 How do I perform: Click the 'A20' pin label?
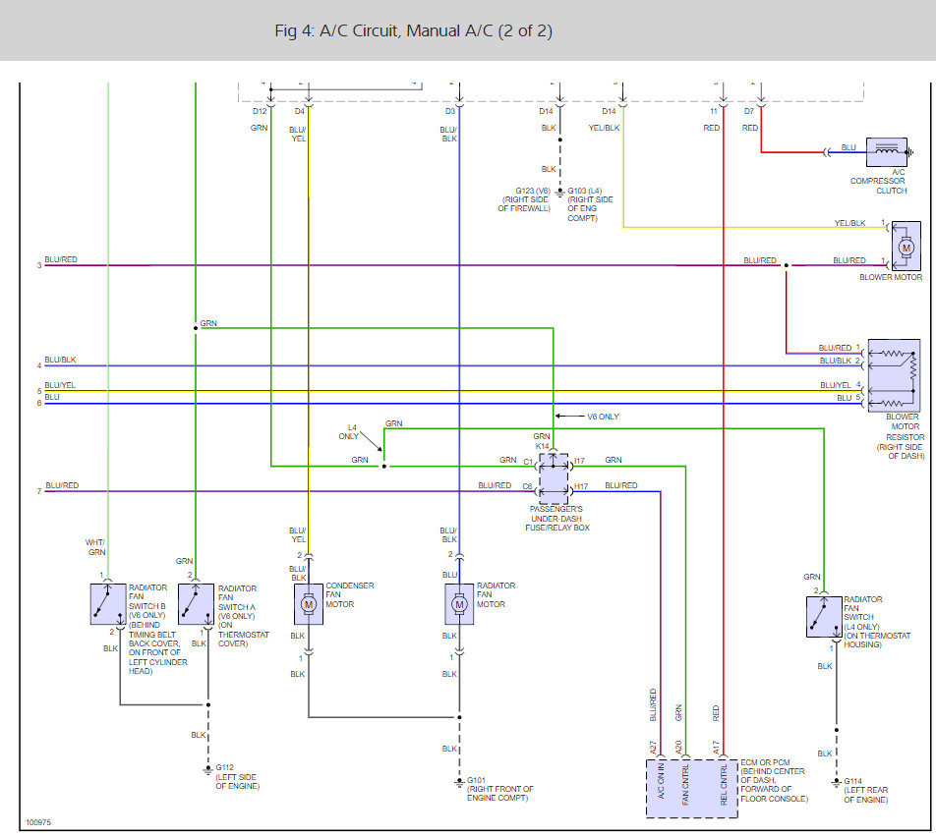coord(678,748)
